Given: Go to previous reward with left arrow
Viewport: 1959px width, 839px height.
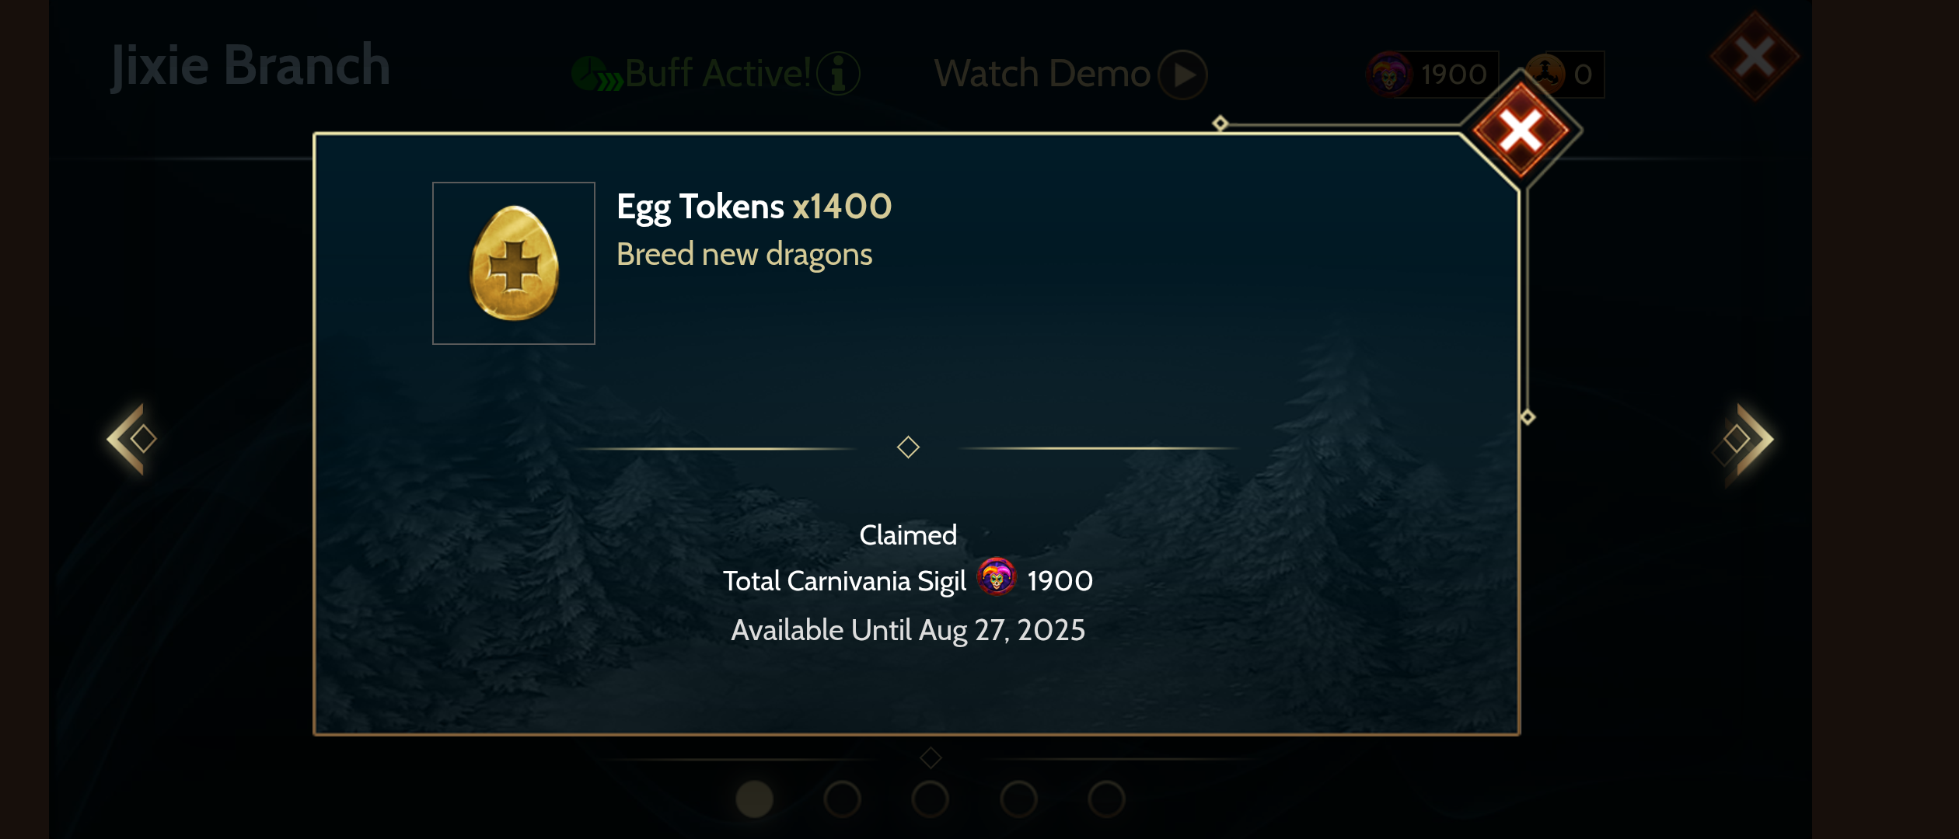Looking at the screenshot, I should (132, 439).
